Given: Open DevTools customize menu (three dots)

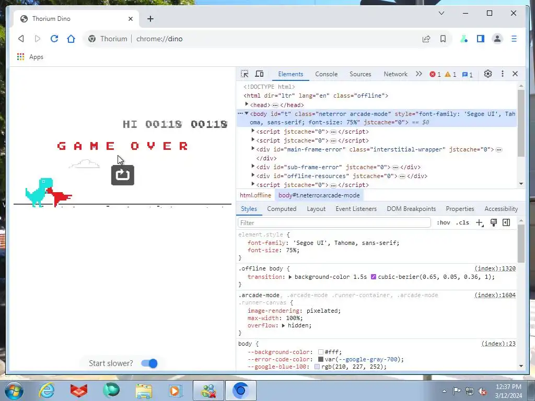Looking at the screenshot, I should click(x=502, y=74).
